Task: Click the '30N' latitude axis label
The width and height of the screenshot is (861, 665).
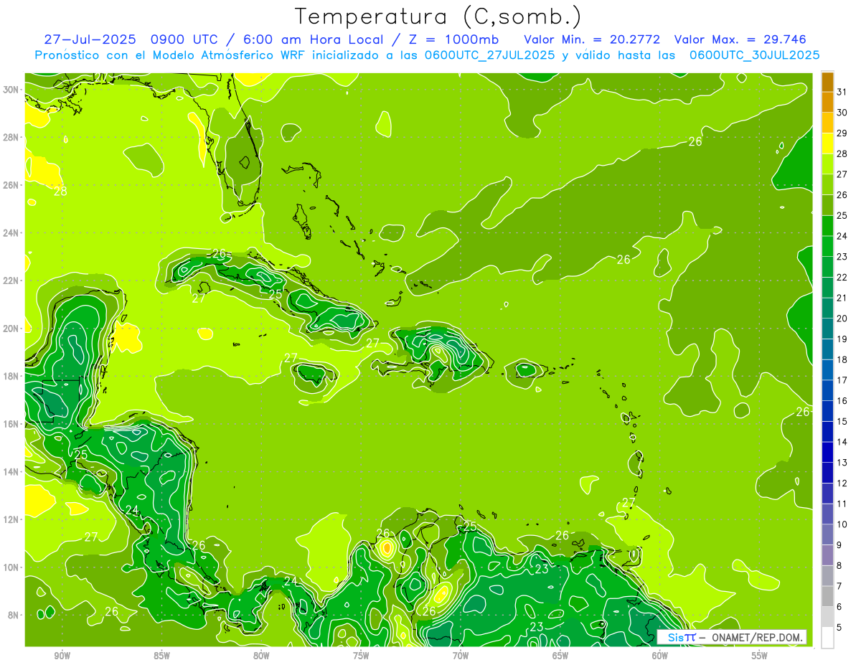Action: click(x=12, y=90)
